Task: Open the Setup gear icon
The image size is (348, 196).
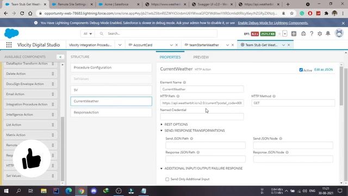Action: tap(320, 34)
